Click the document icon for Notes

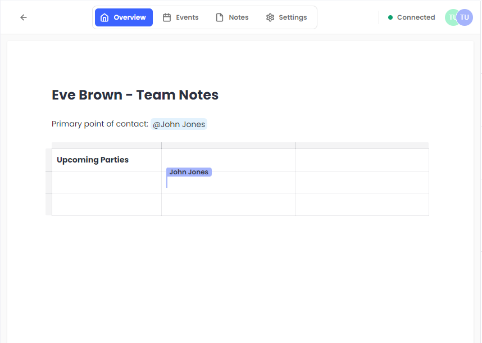[220, 17]
